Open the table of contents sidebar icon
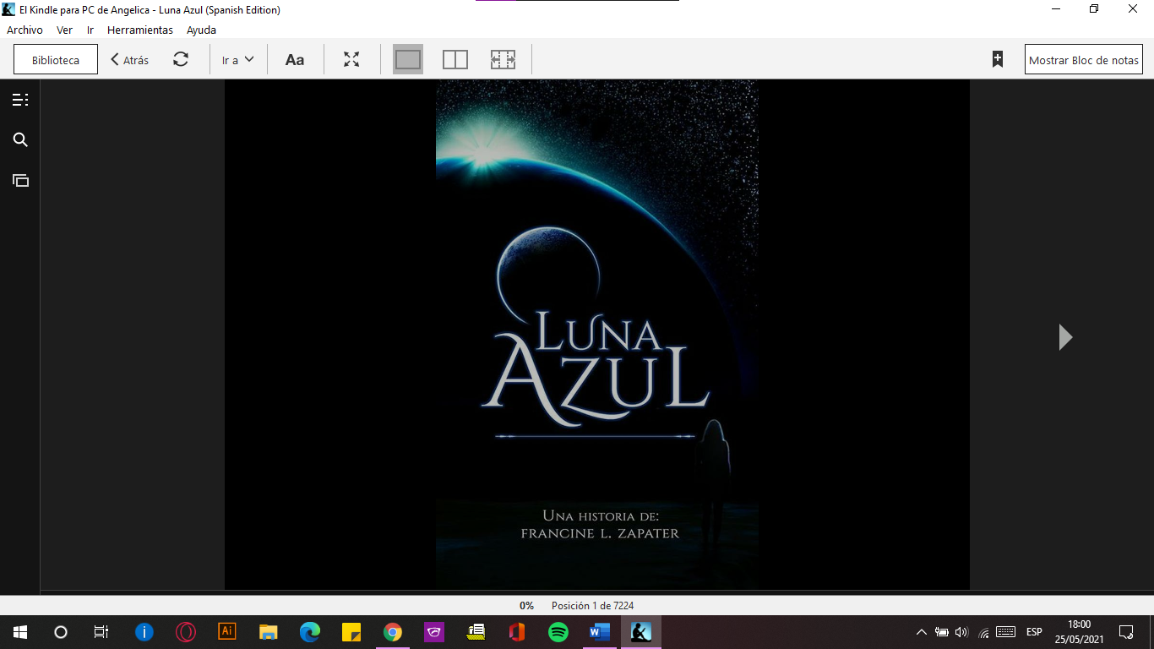1154x649 pixels. coord(20,100)
